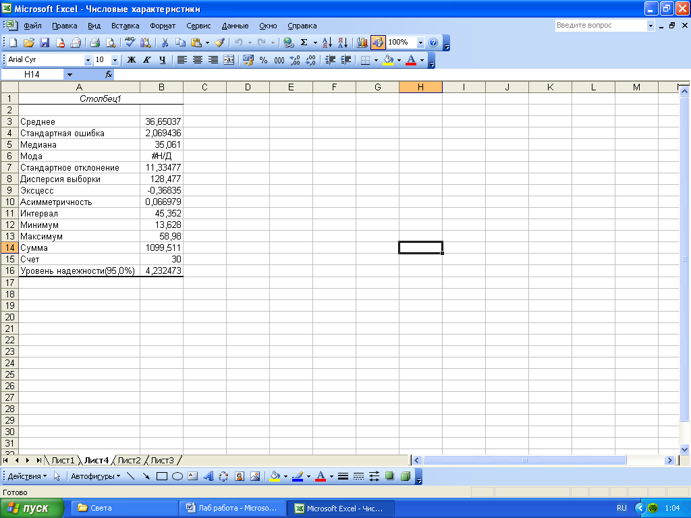691x518 pixels.
Task: Launch the Chart Wizard icon
Action: click(362, 42)
